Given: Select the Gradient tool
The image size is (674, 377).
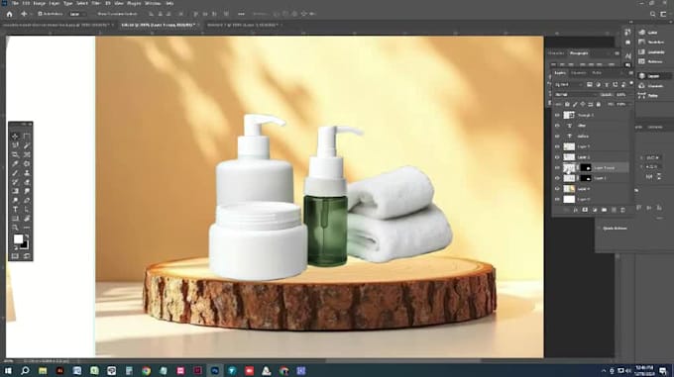Looking at the screenshot, I should [x=15, y=191].
